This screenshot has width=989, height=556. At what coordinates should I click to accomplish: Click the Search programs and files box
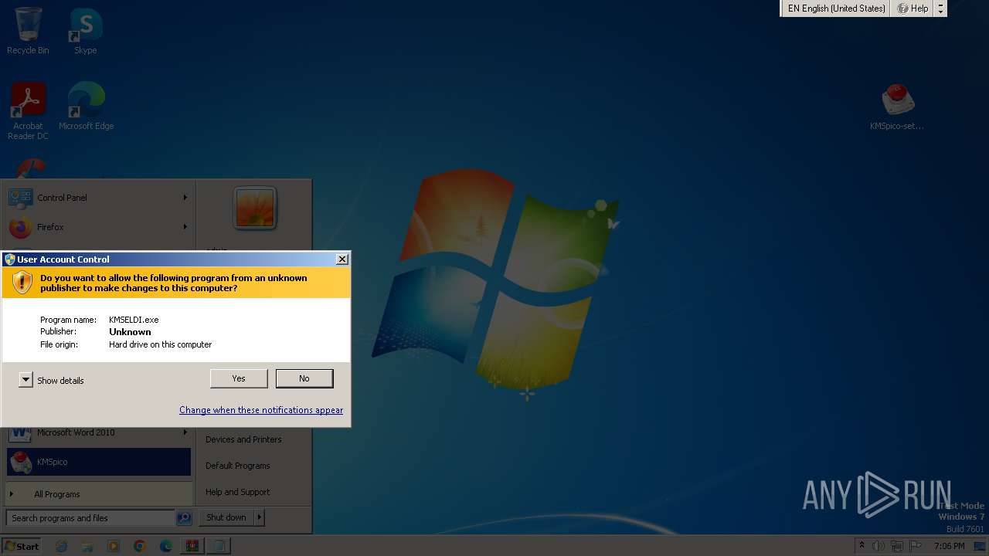(x=90, y=518)
